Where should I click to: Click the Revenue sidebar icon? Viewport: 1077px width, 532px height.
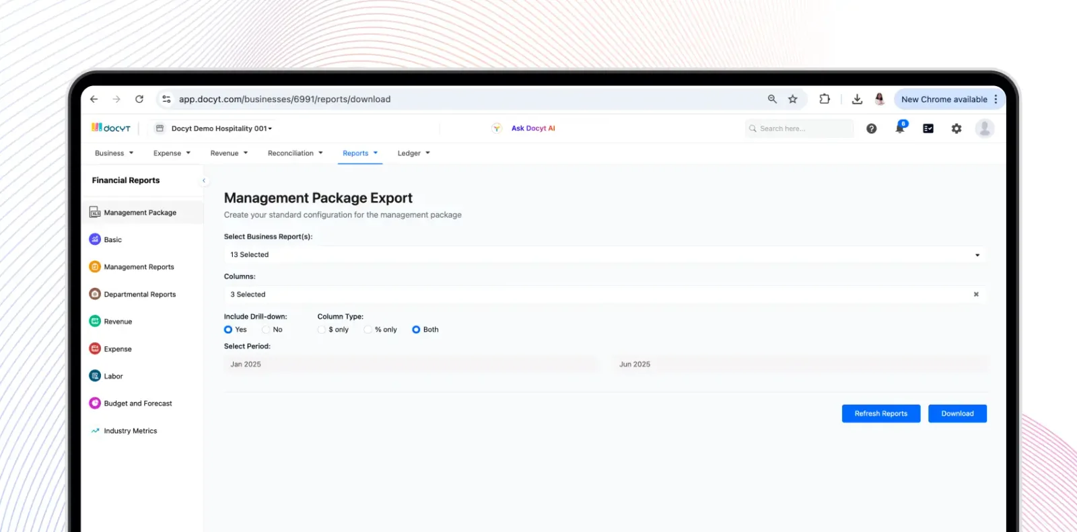[x=95, y=321]
